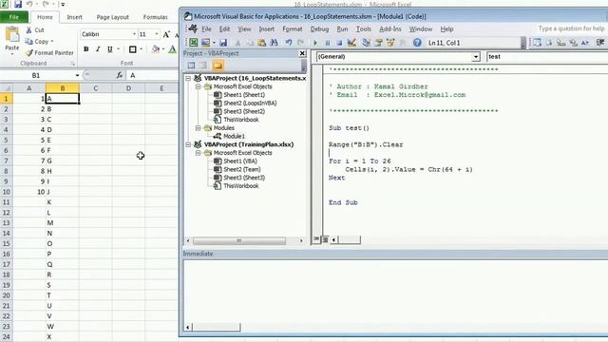Viewport: 608px width, 342px height.
Task: Click View Code icon in Project pane
Action: (191, 66)
